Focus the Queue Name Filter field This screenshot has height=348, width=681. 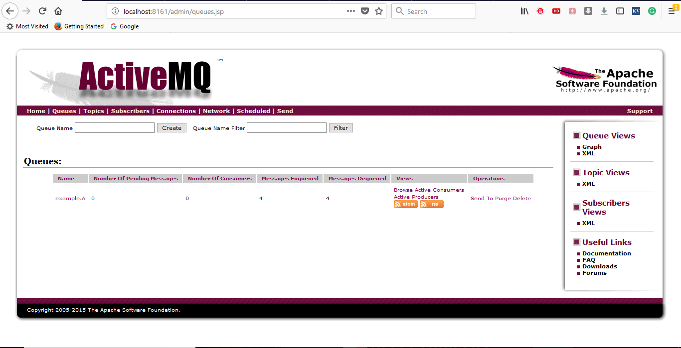point(287,128)
